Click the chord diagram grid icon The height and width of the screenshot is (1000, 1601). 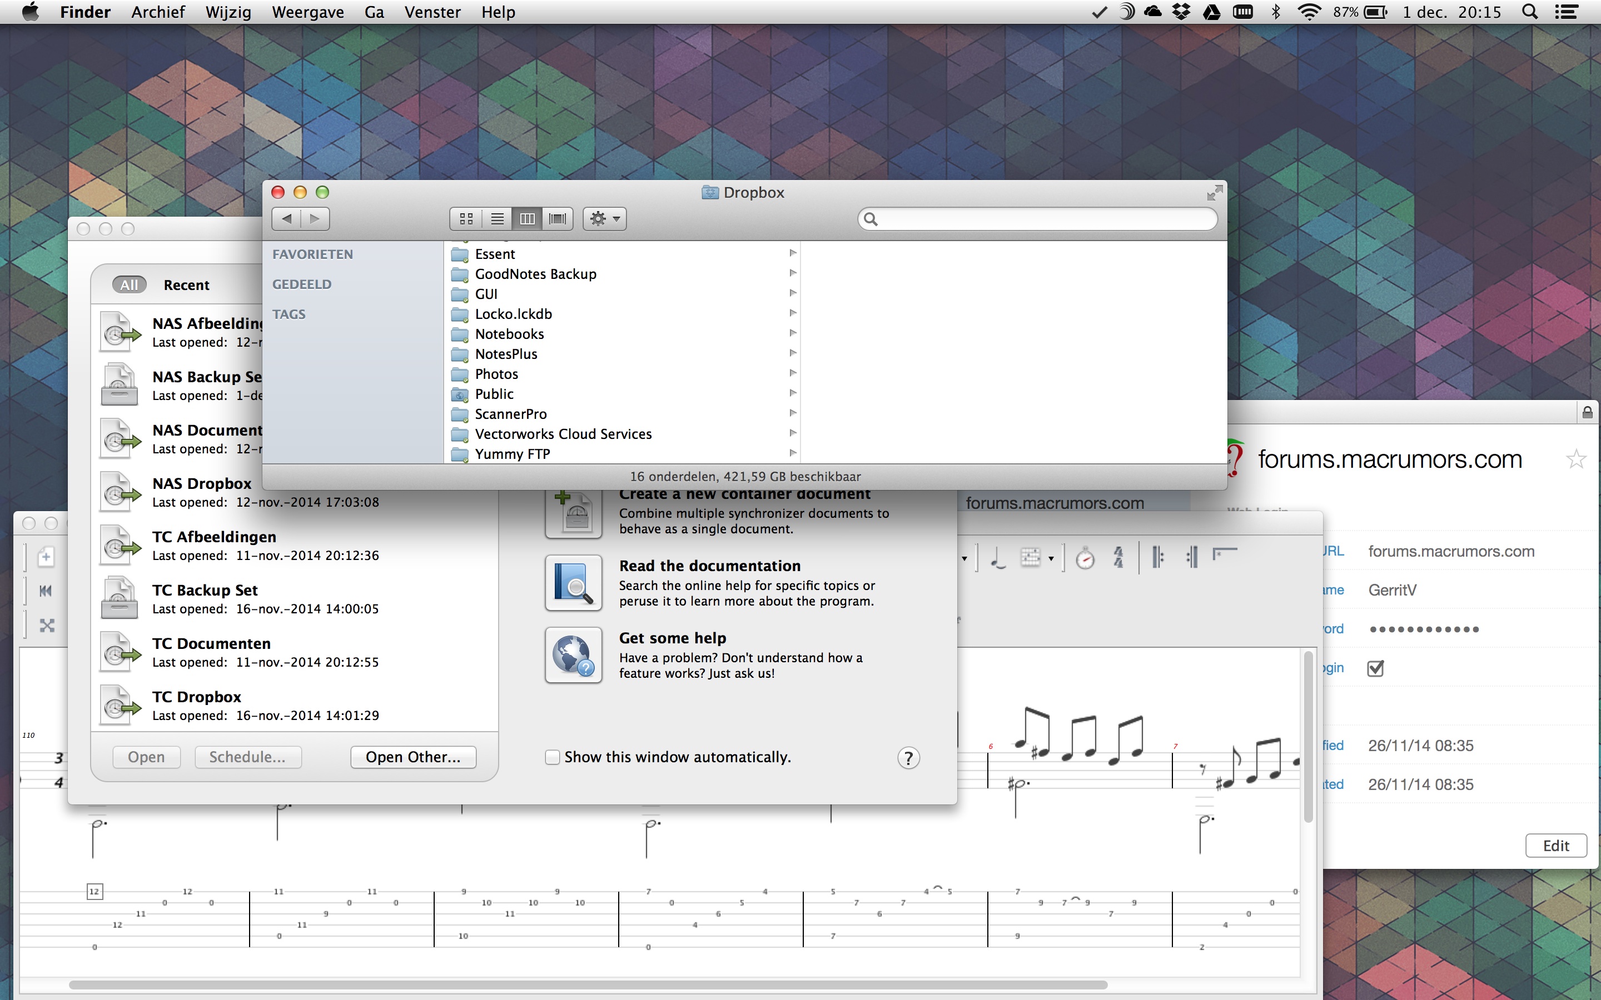pos(1030,558)
